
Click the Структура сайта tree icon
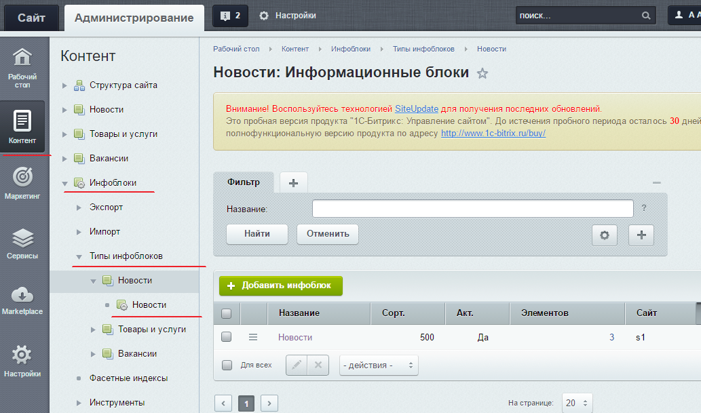pyautogui.click(x=79, y=85)
